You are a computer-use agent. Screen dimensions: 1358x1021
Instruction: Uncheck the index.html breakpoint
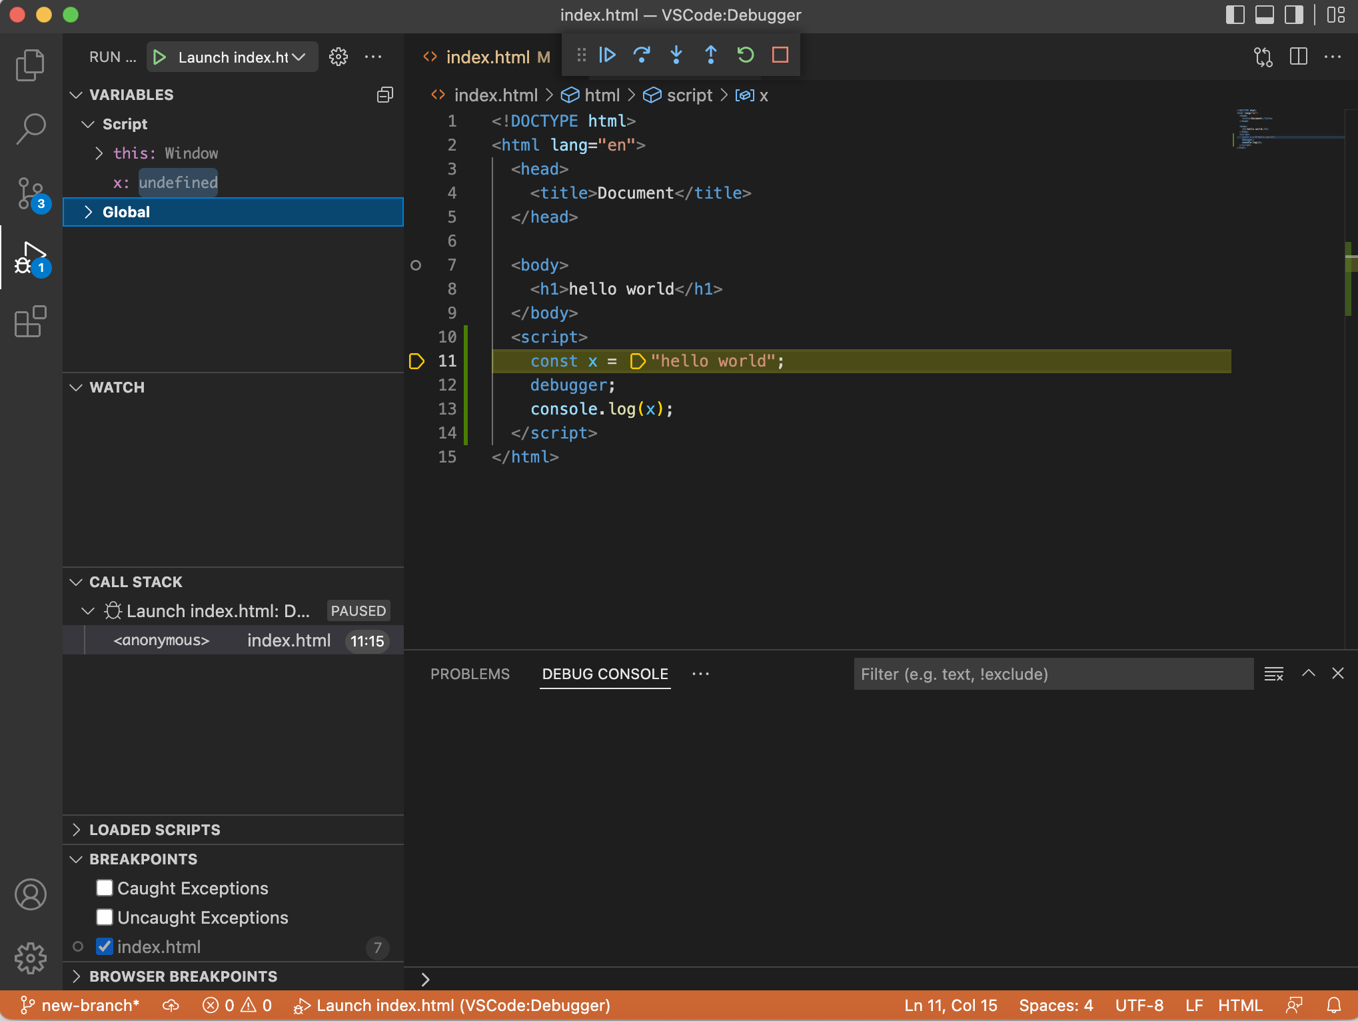[x=104, y=946]
